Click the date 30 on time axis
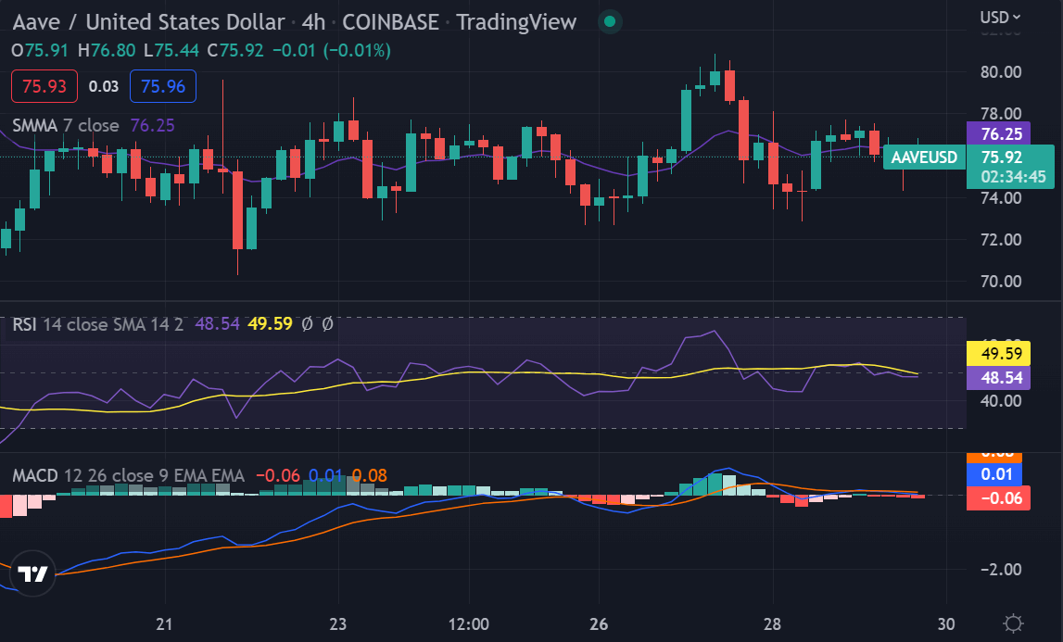 pyautogui.click(x=945, y=623)
